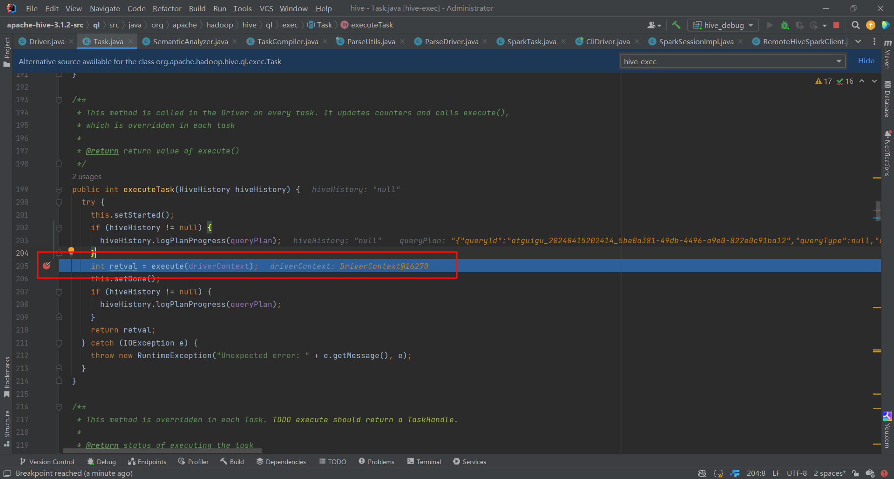
Task: Click Run with Coverage shield icon
Action: coord(799,25)
